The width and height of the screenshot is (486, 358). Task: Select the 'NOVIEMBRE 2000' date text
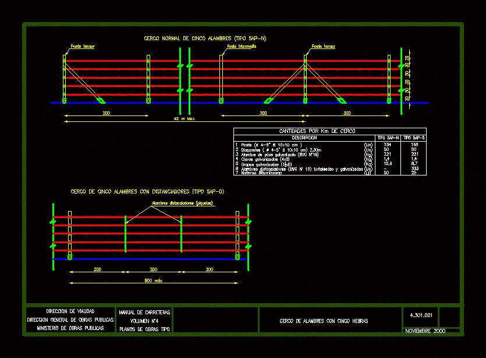424,331
